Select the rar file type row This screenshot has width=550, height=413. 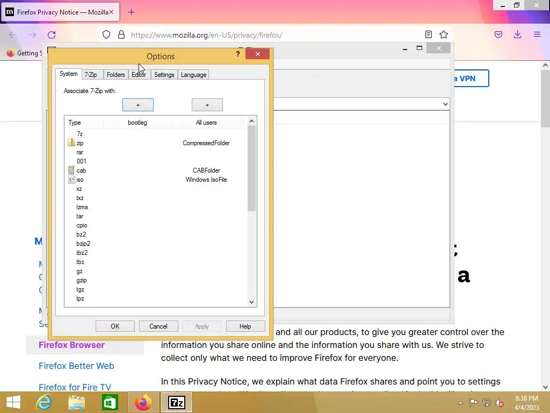pyautogui.click(x=156, y=152)
